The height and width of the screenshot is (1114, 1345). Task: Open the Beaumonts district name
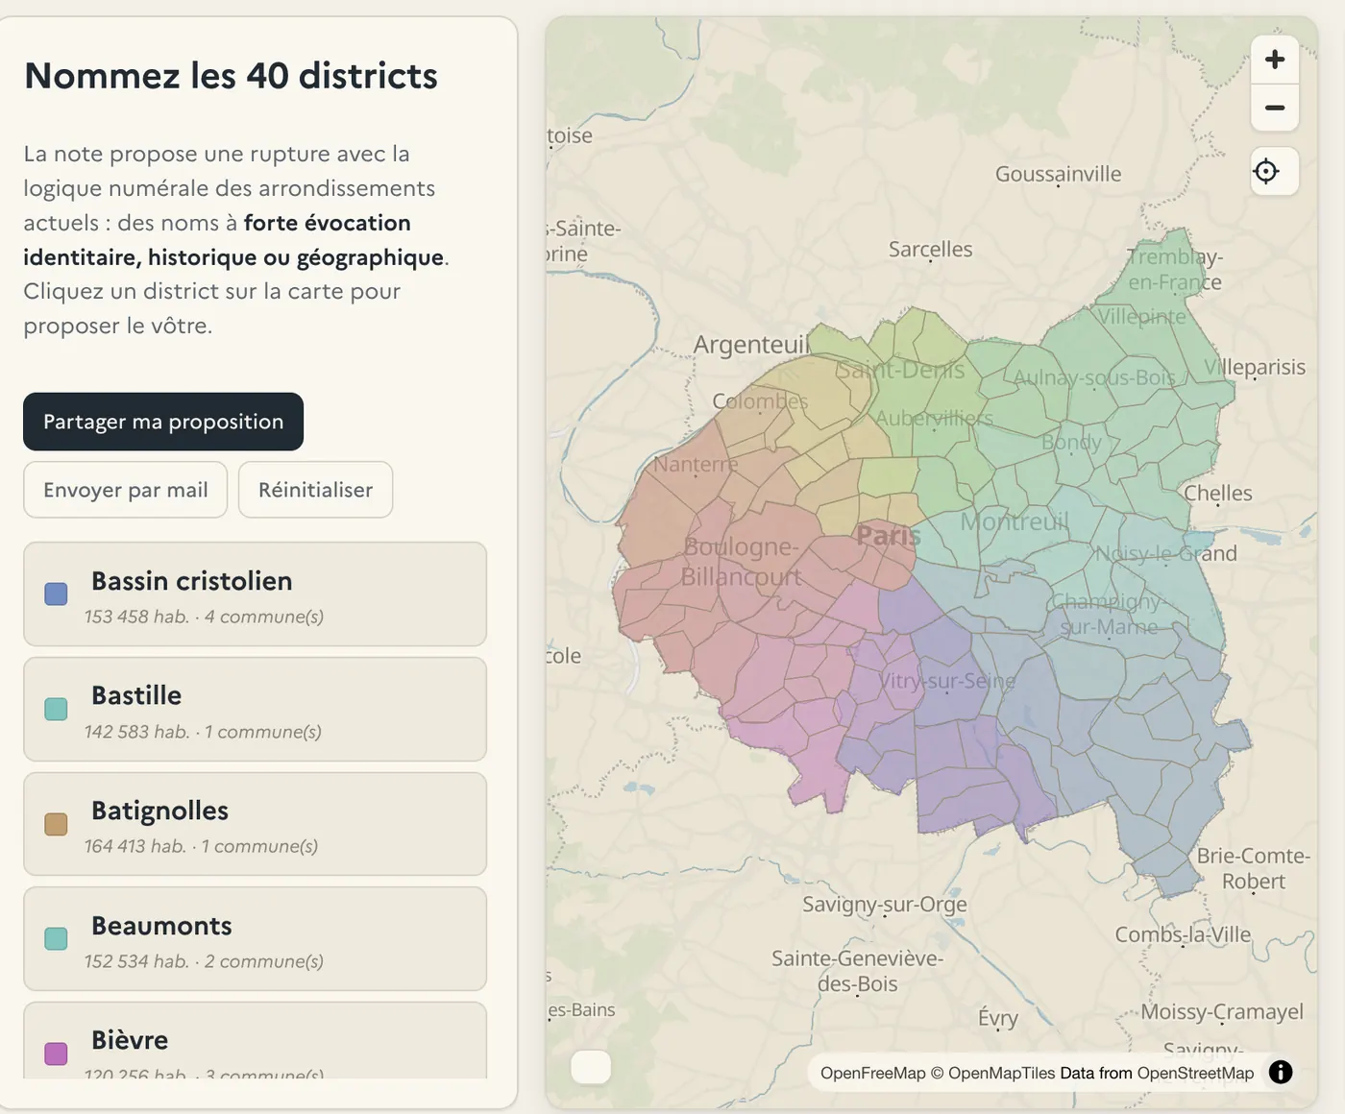click(161, 926)
